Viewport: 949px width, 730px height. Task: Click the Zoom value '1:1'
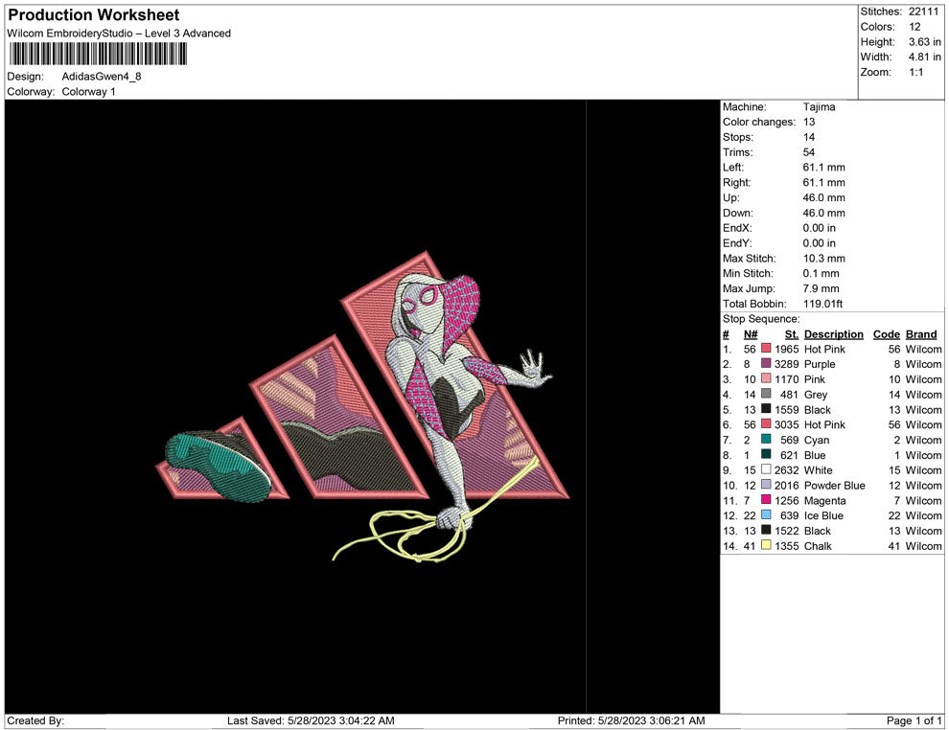(915, 72)
